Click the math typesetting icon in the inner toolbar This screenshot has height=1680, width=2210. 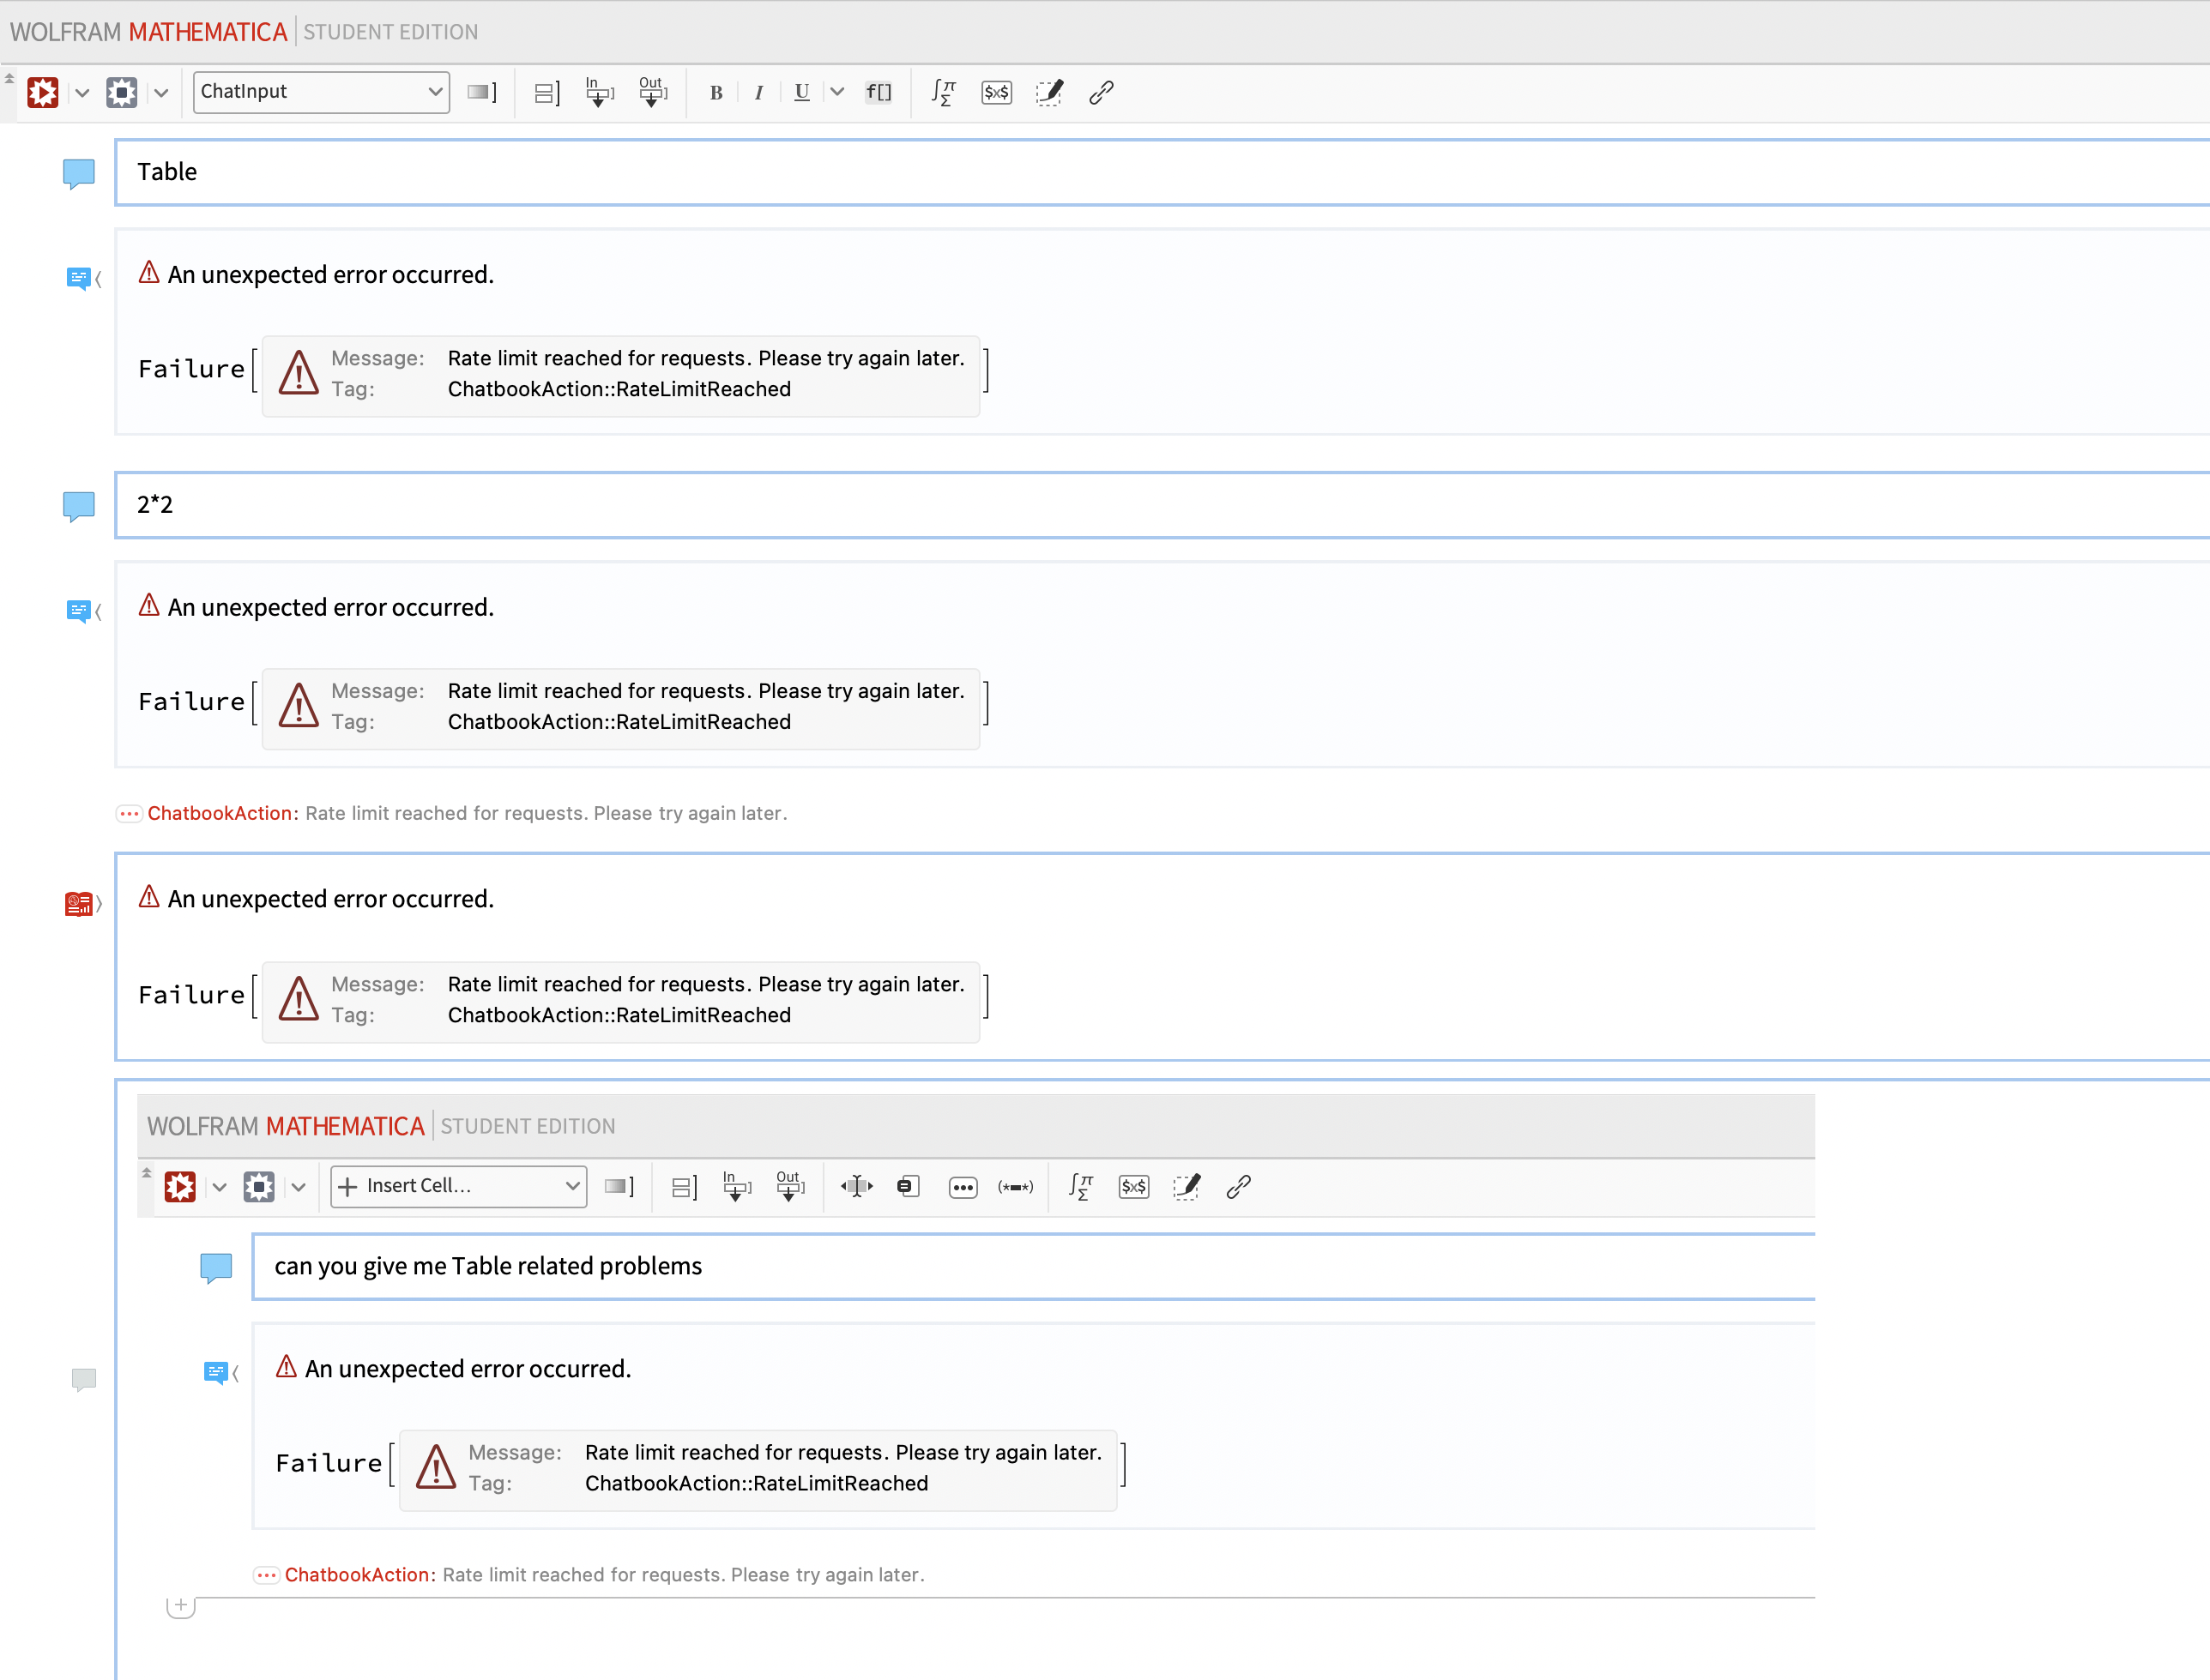coord(1080,1187)
